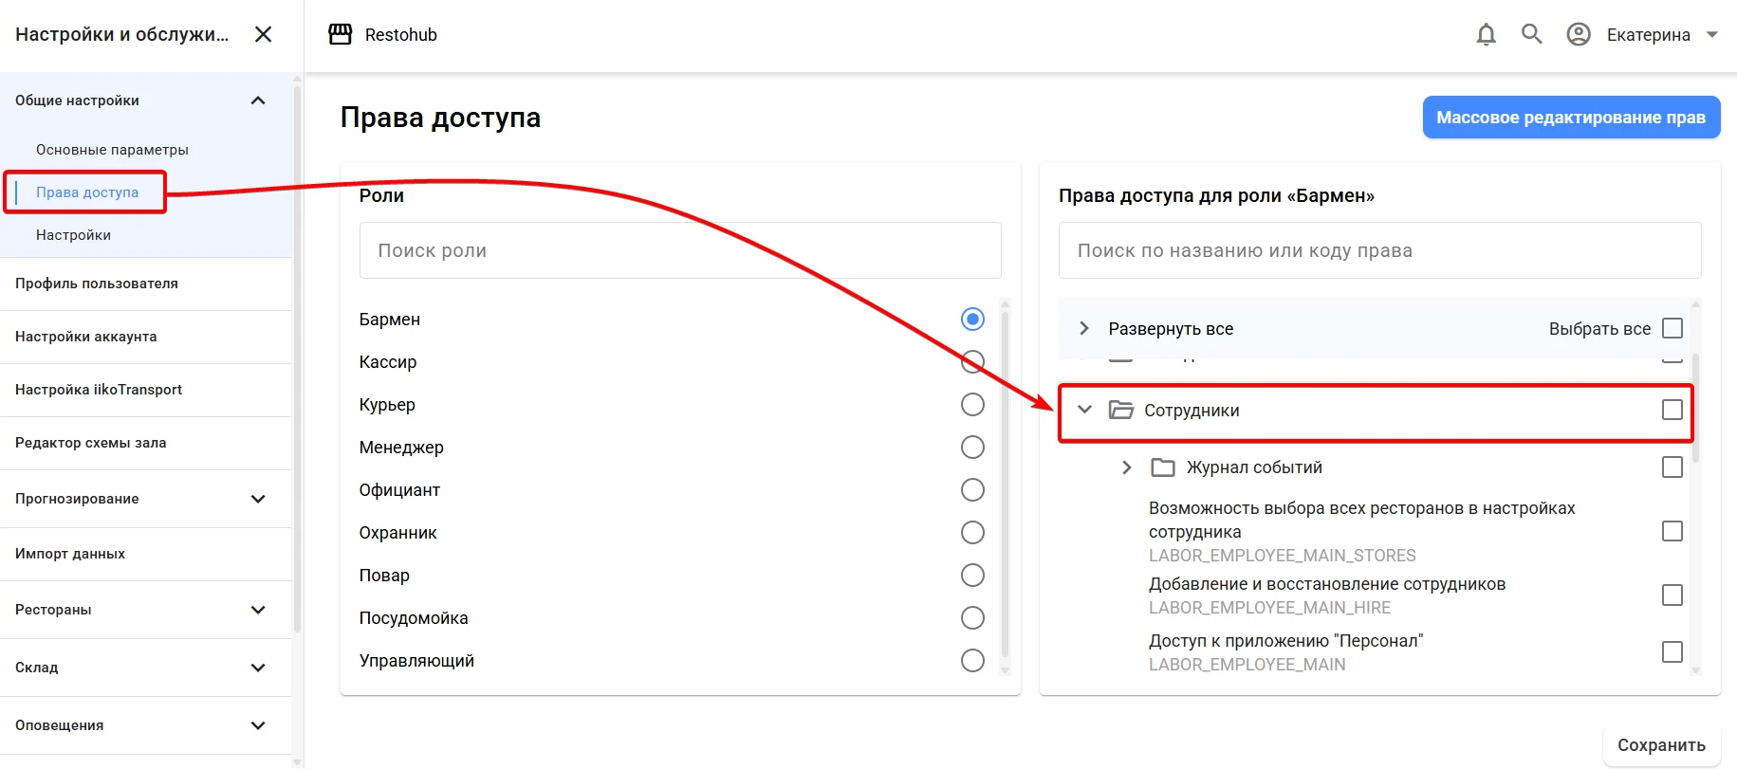Open the notifications bell icon
This screenshot has height=769, width=1737.
(1487, 35)
